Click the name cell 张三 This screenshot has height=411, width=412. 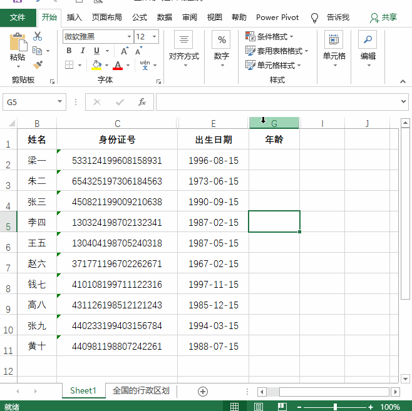37,201
